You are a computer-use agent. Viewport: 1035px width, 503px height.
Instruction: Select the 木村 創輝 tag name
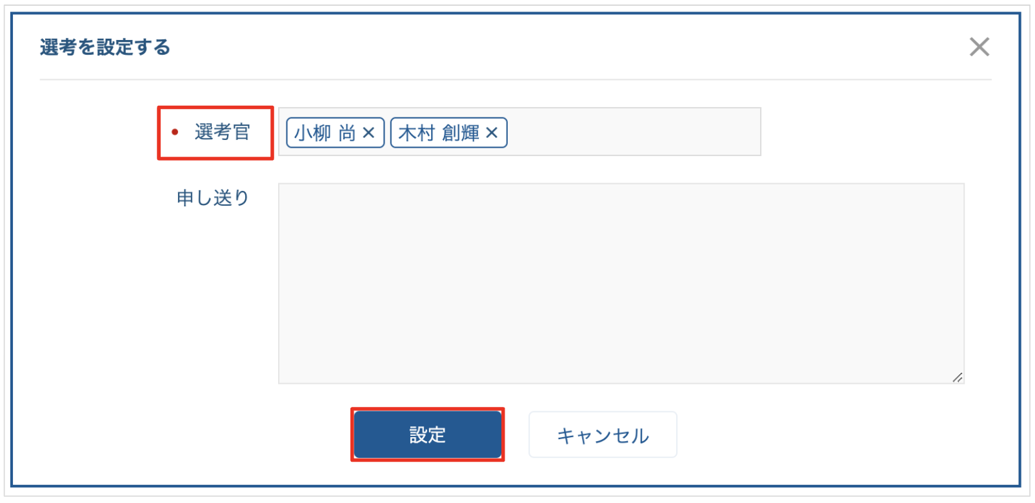coord(439,133)
